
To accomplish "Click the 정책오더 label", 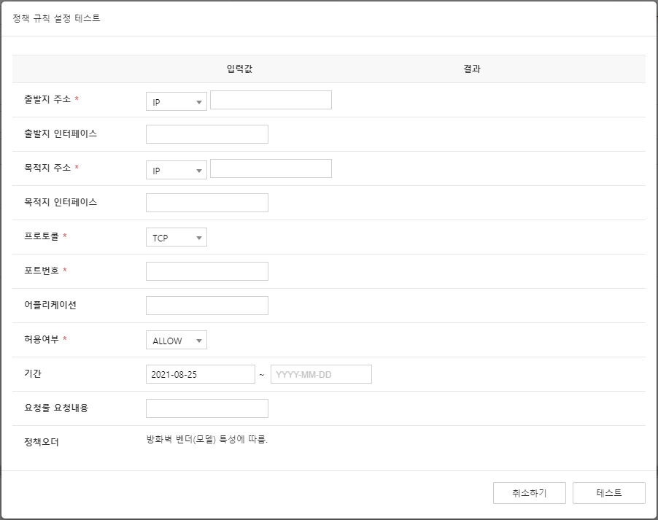I will 42,442.
